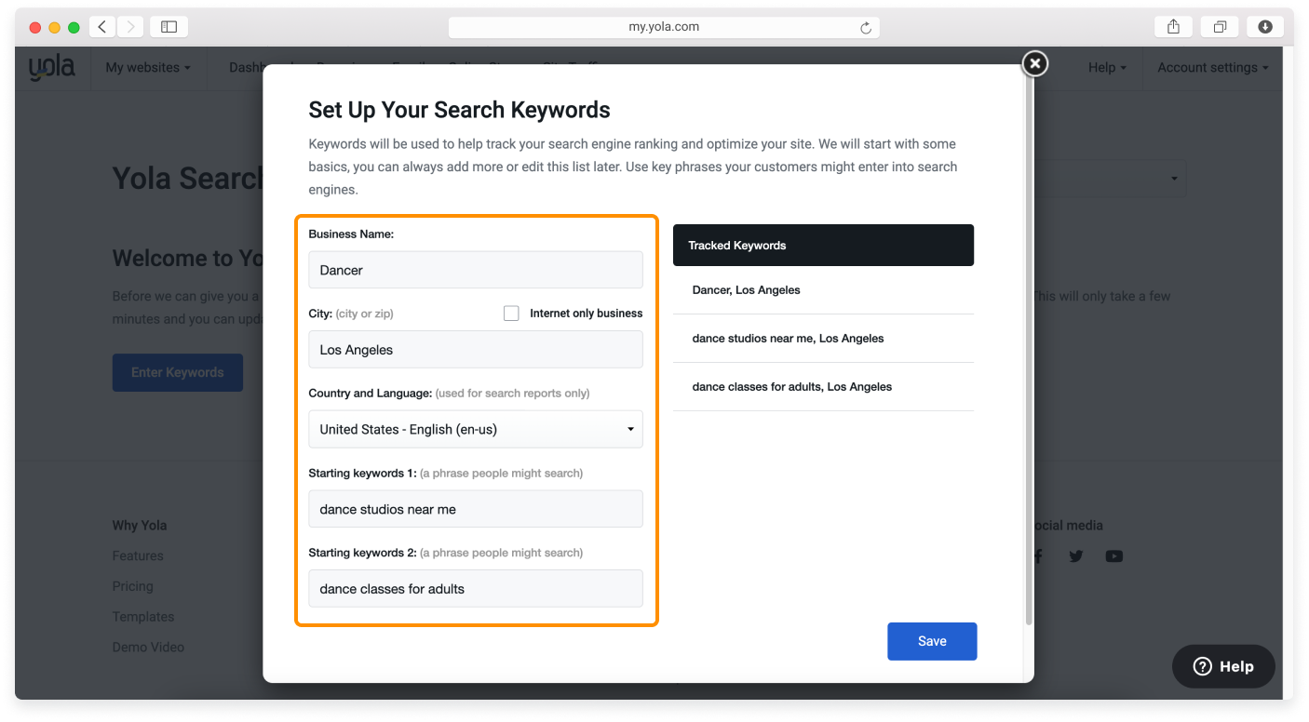Toggle the Safari sidebar icon

coord(169,27)
